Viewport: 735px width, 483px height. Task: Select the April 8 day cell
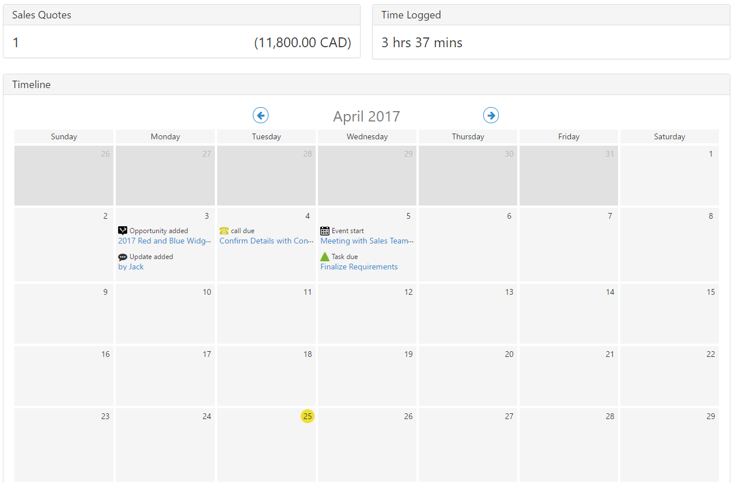669,245
